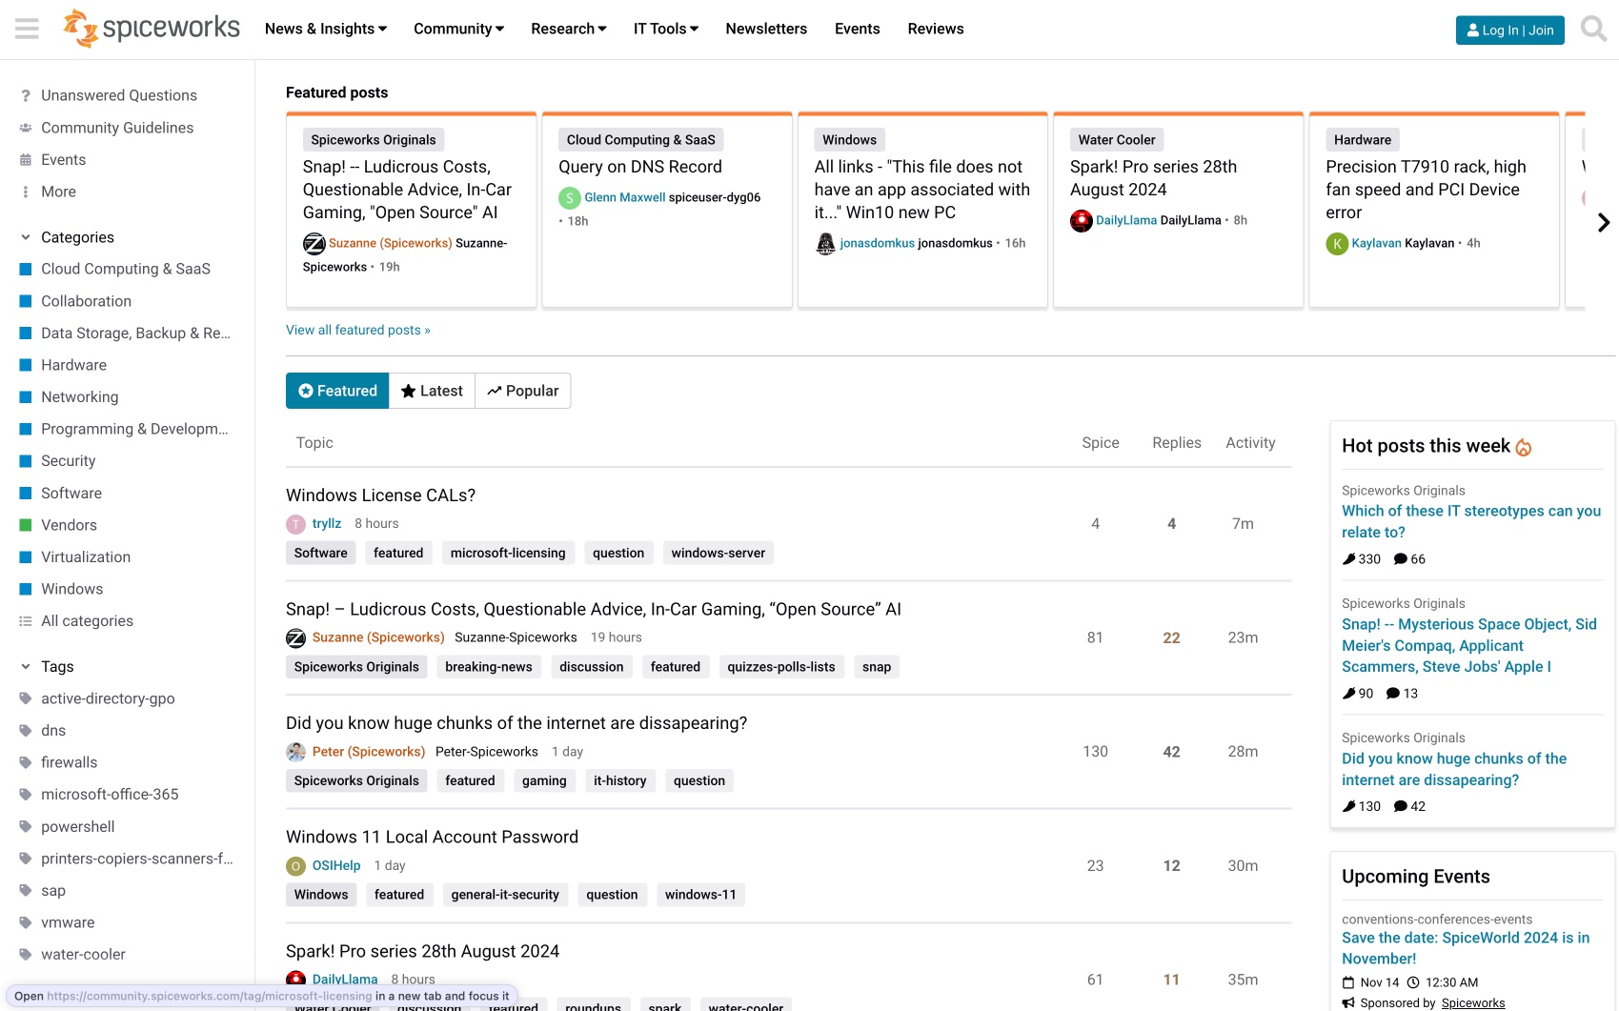Switch to the Popular tab
This screenshot has width=1619, height=1011.
[522, 390]
